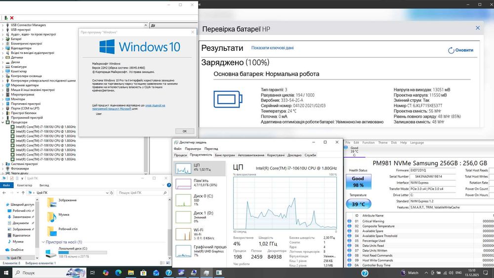494x278 pixels.
Task: Click Файл tab in File Explorer
Action: click(x=6, y=185)
